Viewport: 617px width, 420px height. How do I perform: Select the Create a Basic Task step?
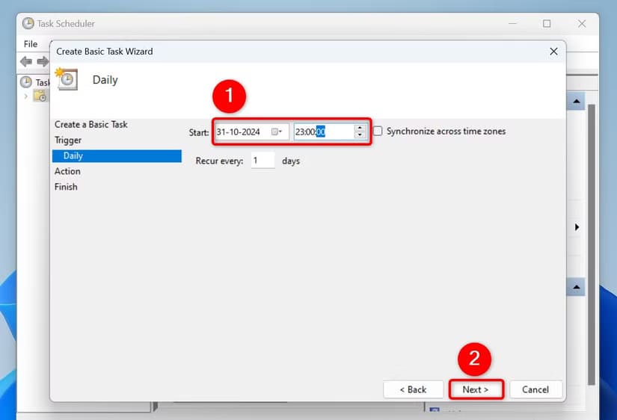pos(91,124)
